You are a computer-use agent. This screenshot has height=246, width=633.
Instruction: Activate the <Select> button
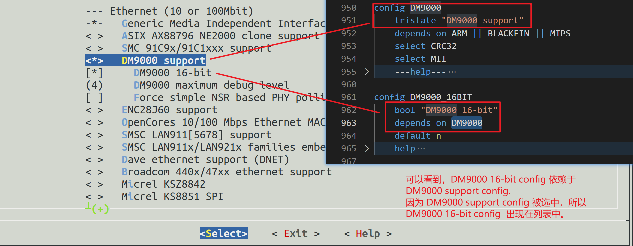click(x=224, y=233)
